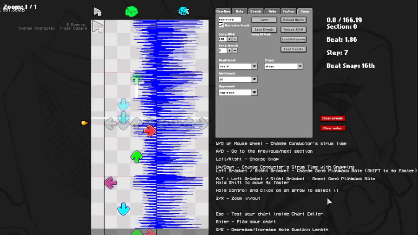Increase Song BPM with plus stepper
The height and width of the screenshot is (235, 418).
pos(229,39)
